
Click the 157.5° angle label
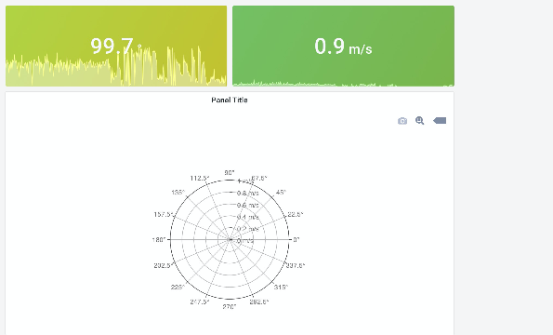pos(164,214)
